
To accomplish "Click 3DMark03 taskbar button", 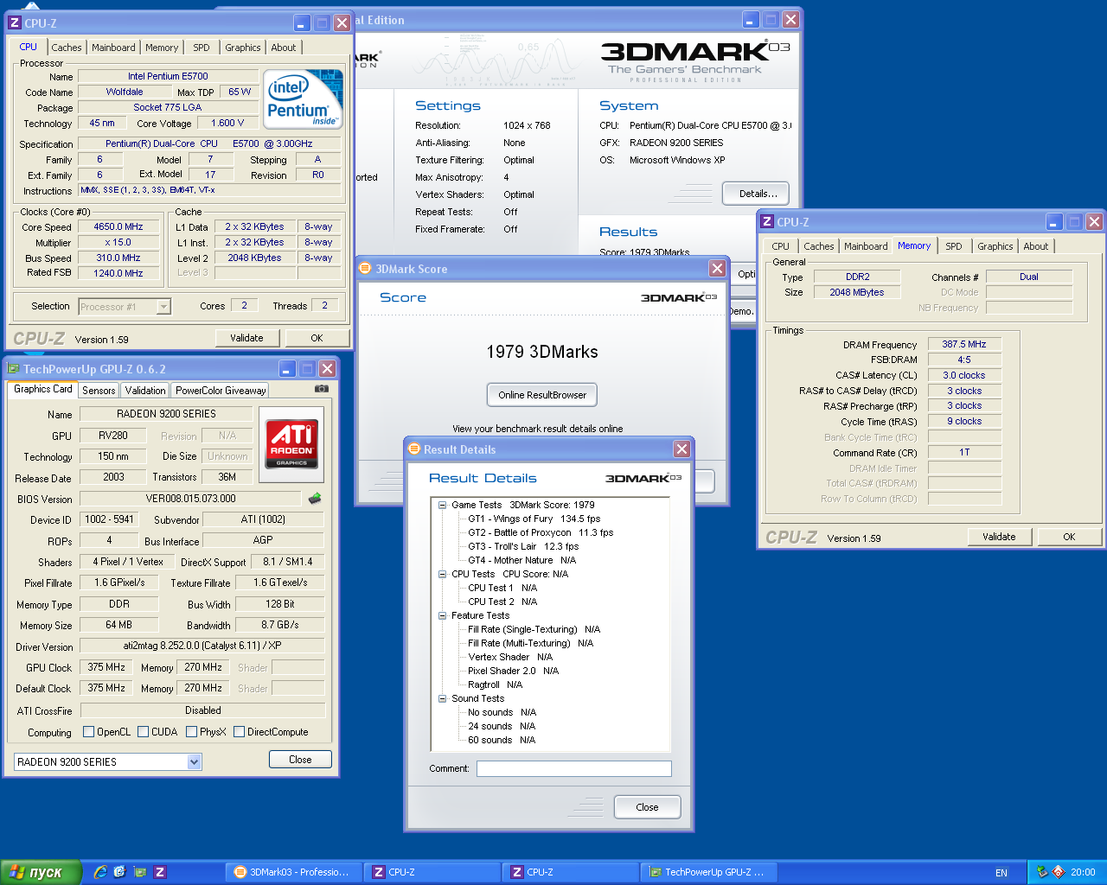I will click(293, 872).
